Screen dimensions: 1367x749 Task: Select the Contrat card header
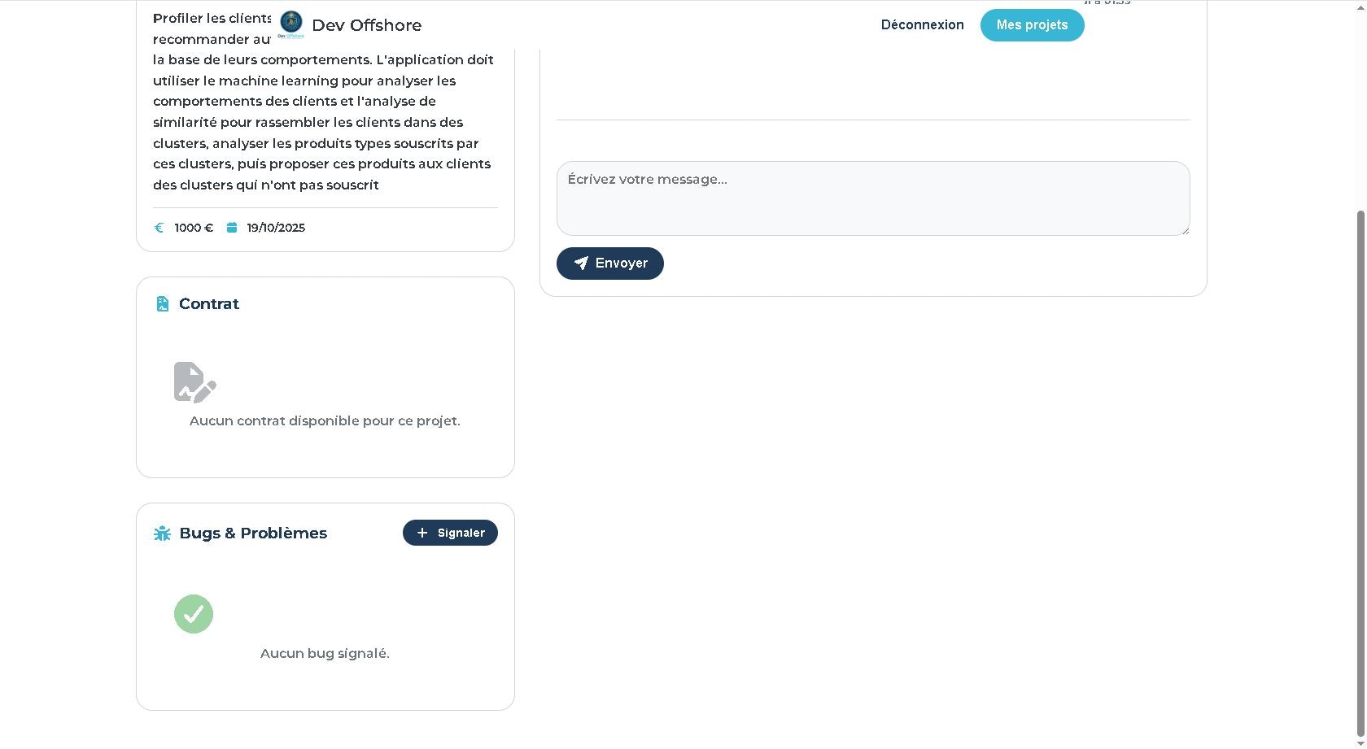click(209, 303)
